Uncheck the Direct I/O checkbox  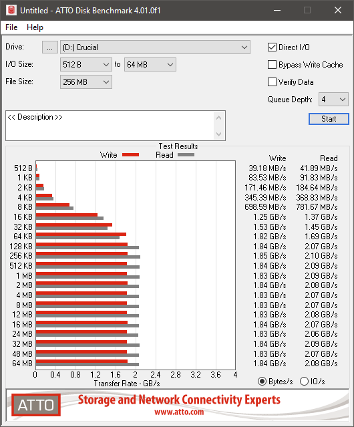[x=272, y=47]
